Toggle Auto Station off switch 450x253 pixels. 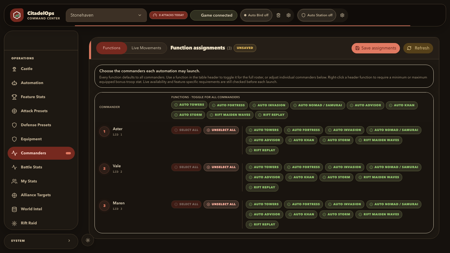coord(317,15)
